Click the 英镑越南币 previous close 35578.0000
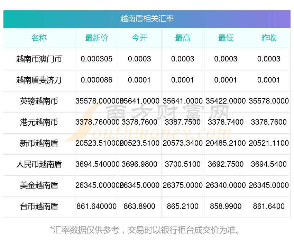 click(269, 101)
